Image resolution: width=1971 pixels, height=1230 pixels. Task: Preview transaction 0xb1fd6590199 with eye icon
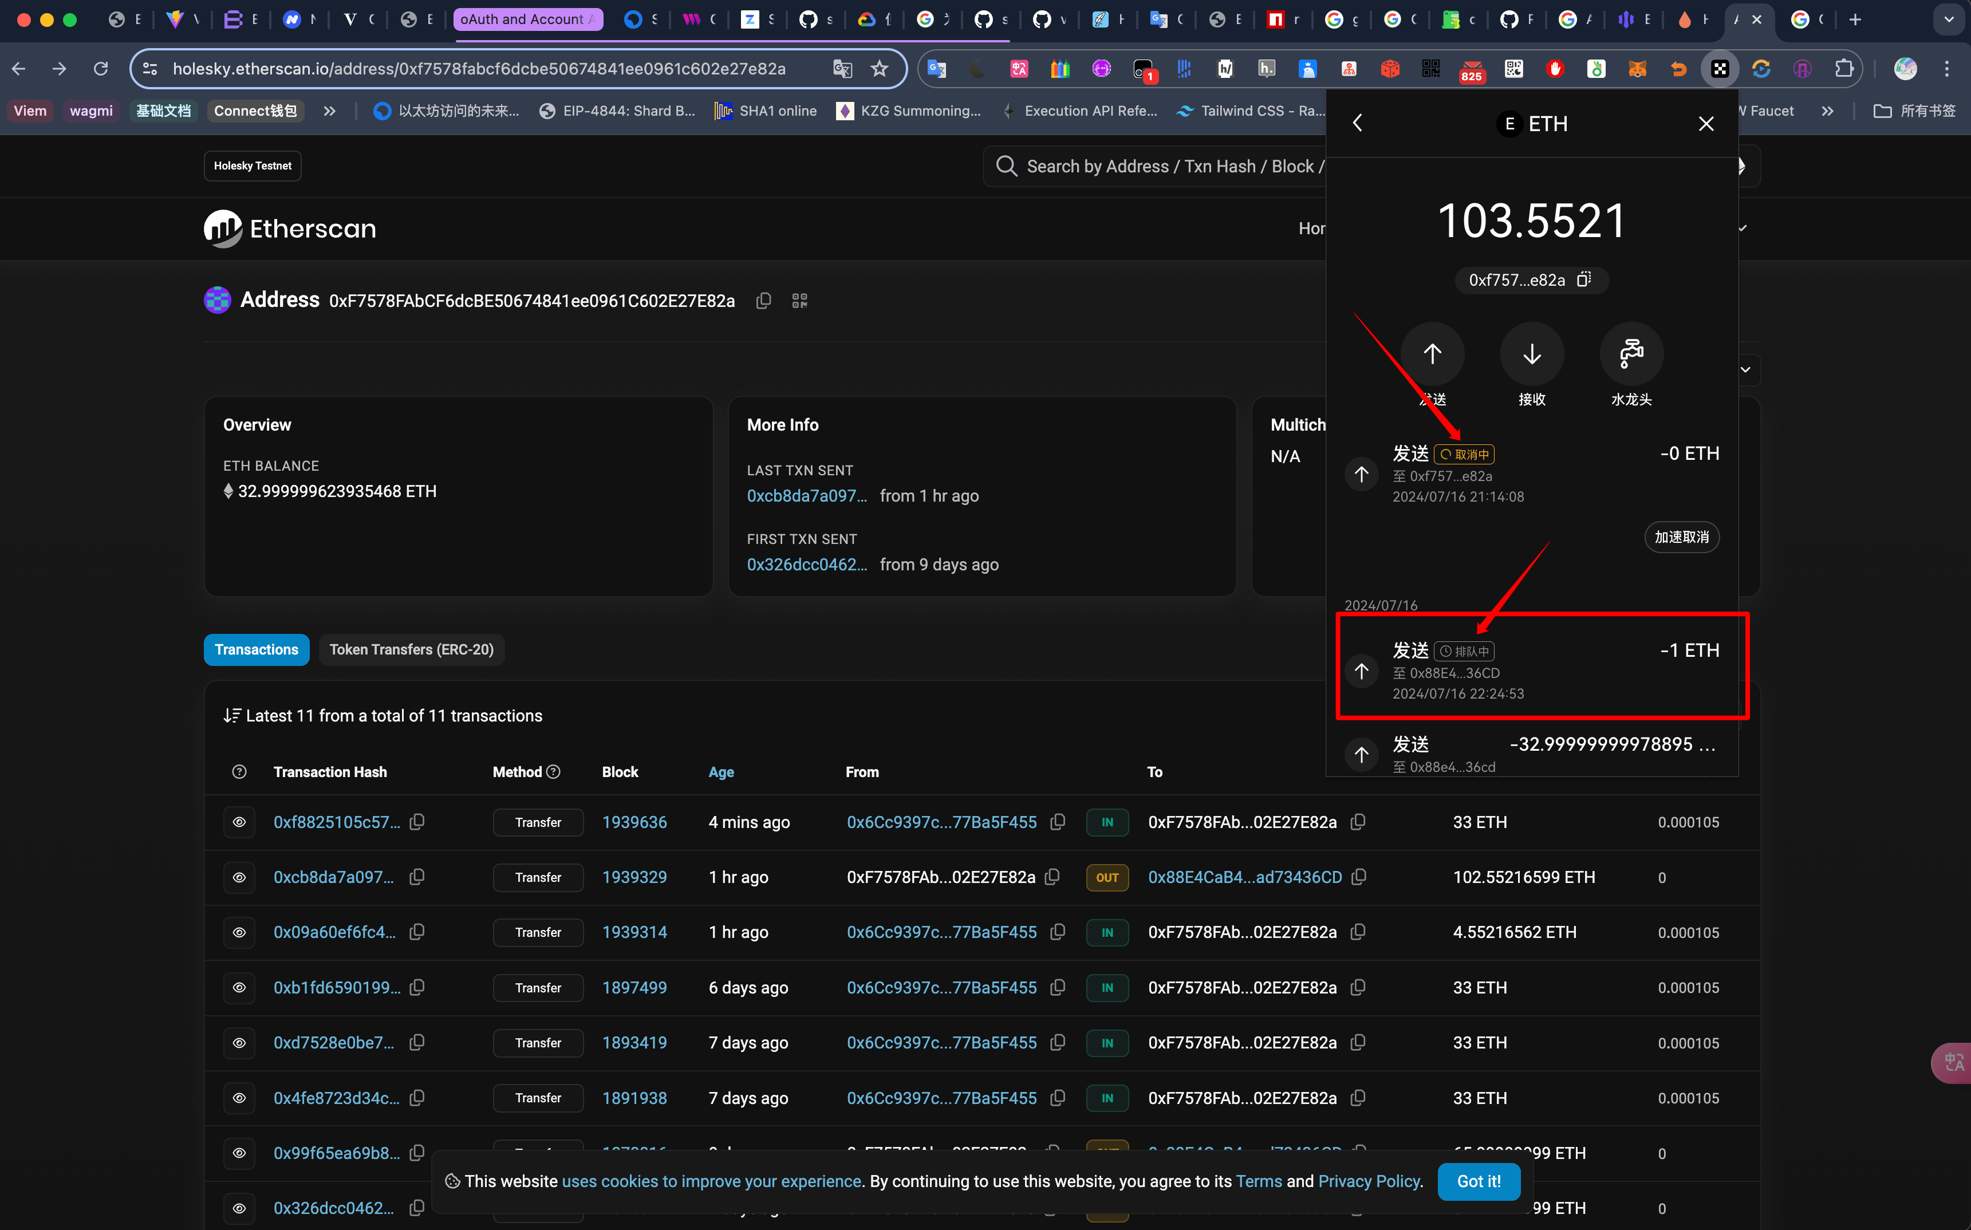[x=239, y=988]
